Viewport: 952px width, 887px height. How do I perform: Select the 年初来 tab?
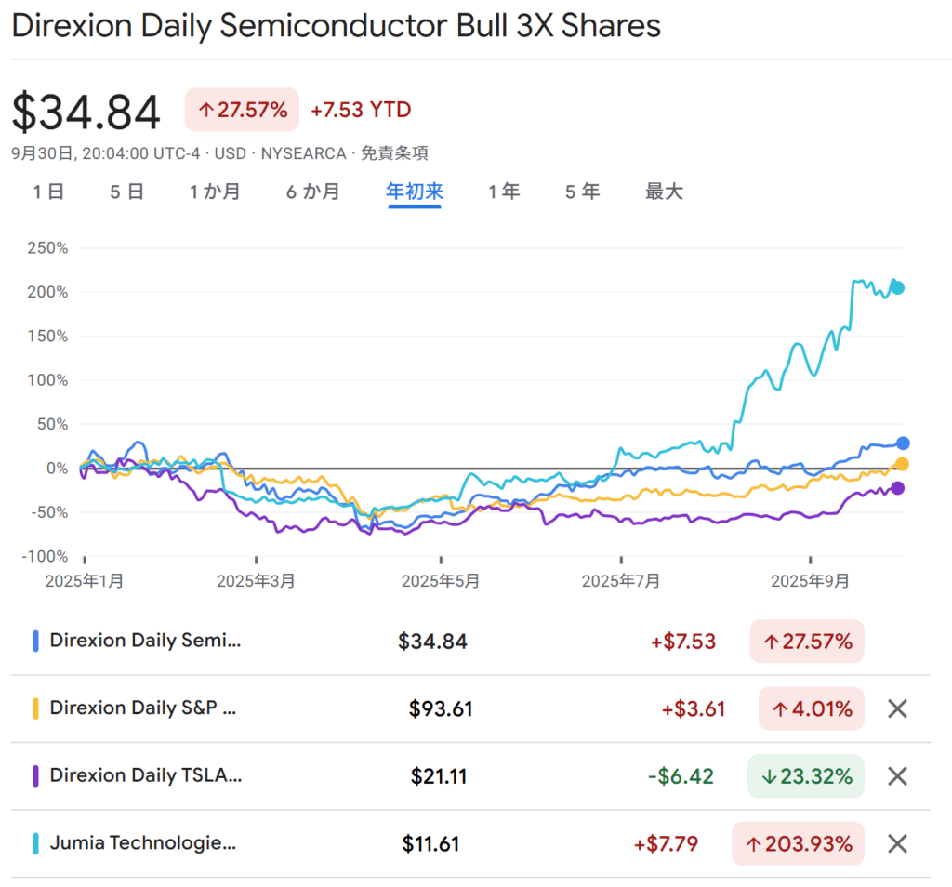(x=415, y=192)
